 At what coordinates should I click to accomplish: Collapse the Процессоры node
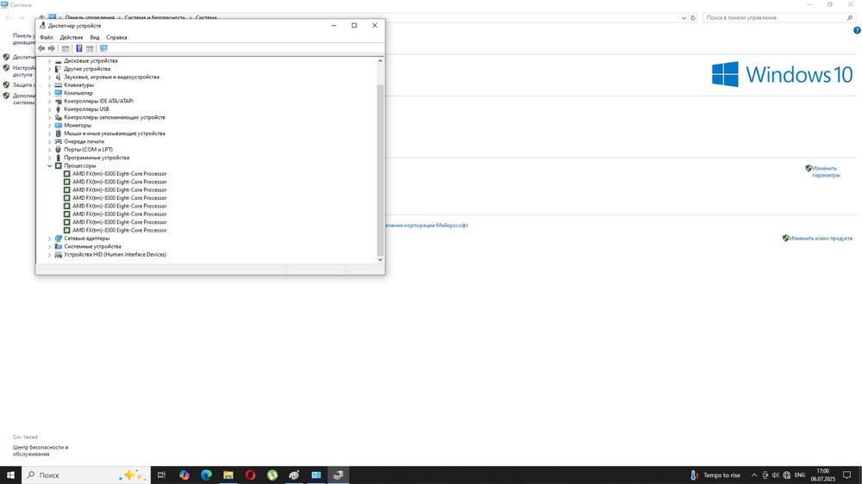click(49, 166)
